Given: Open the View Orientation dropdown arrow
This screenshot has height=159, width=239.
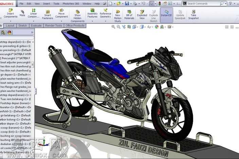Looking at the screenshot, I should [137, 27].
